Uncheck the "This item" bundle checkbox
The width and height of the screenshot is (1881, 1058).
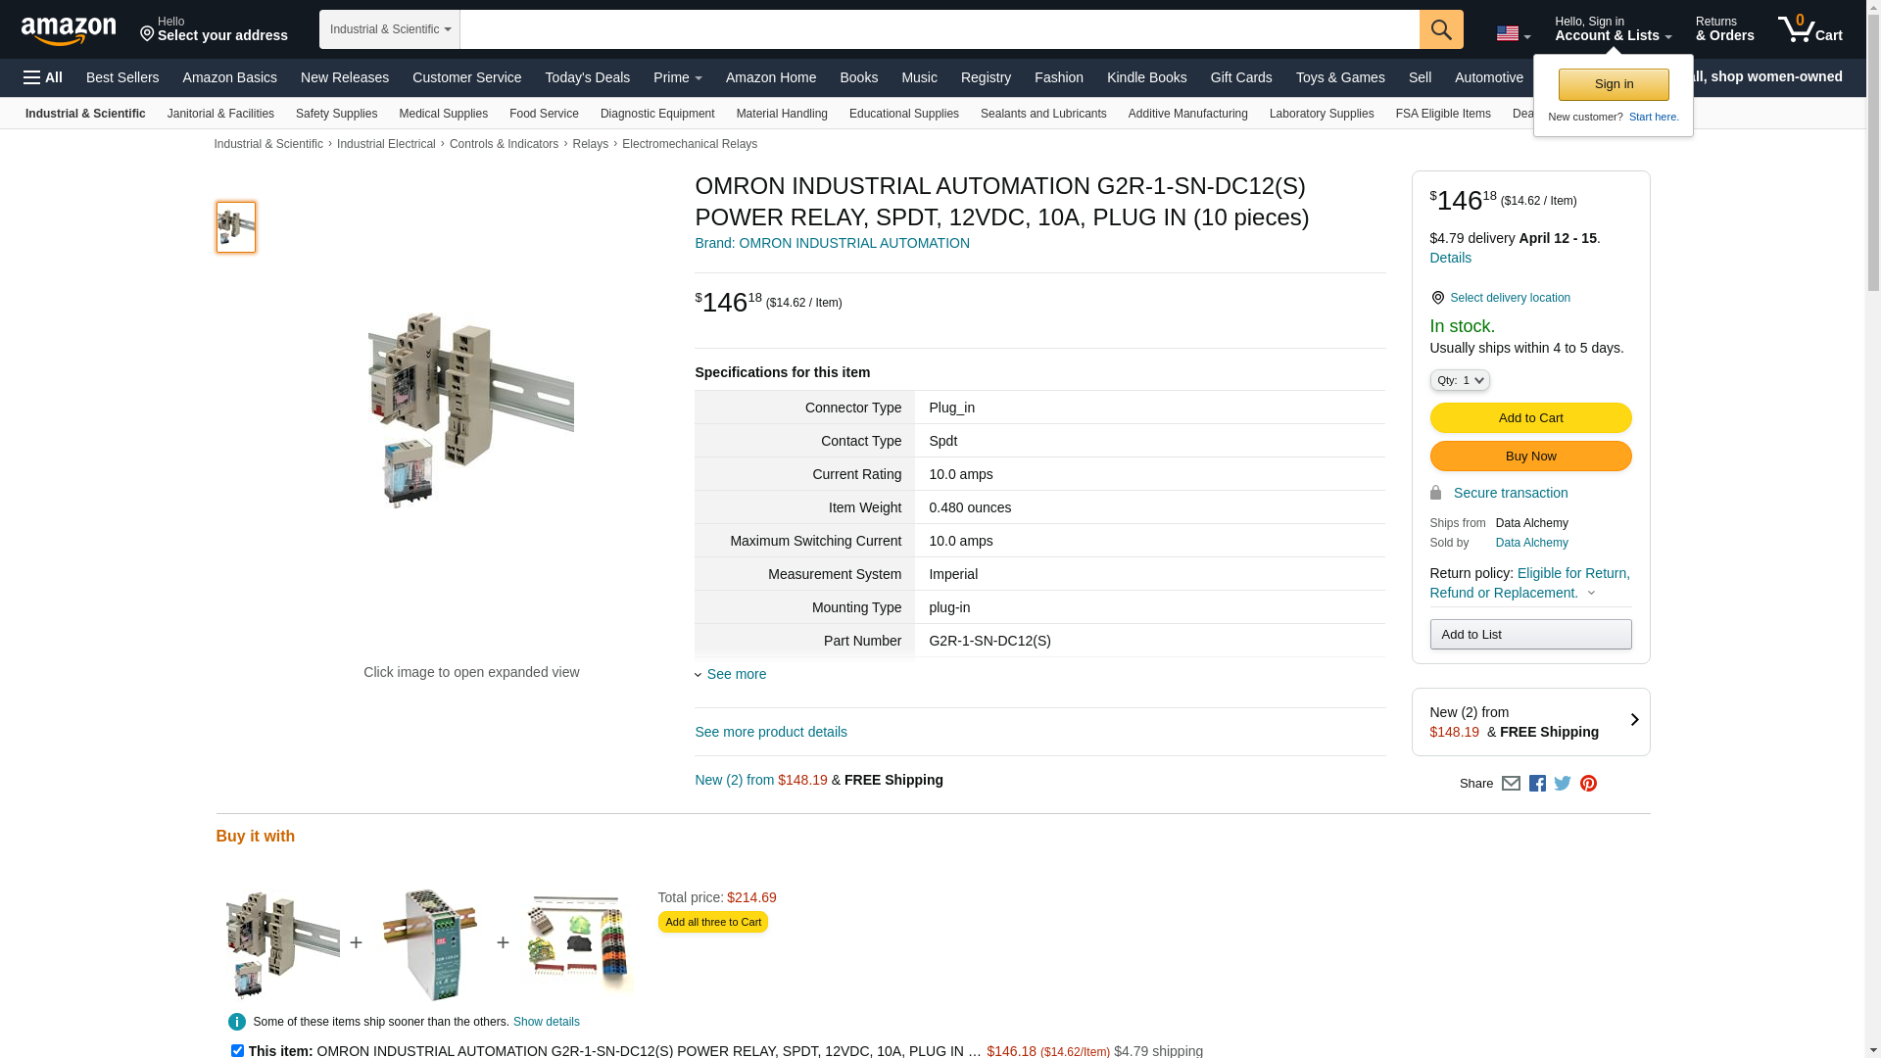[237, 1051]
